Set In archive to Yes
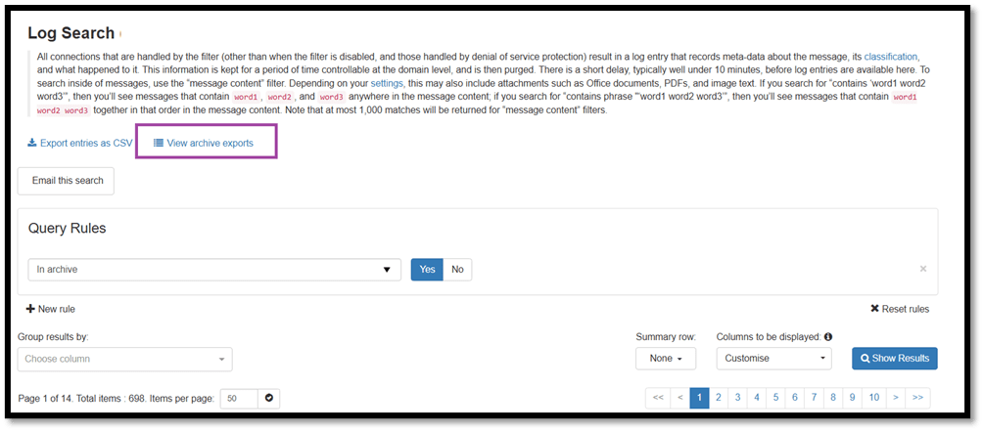This screenshot has height=431, width=983. pos(427,270)
